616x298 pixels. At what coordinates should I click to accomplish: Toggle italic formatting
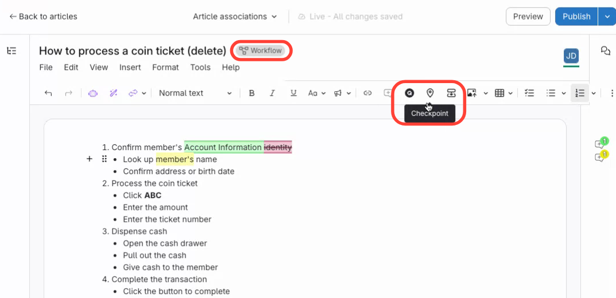click(272, 93)
